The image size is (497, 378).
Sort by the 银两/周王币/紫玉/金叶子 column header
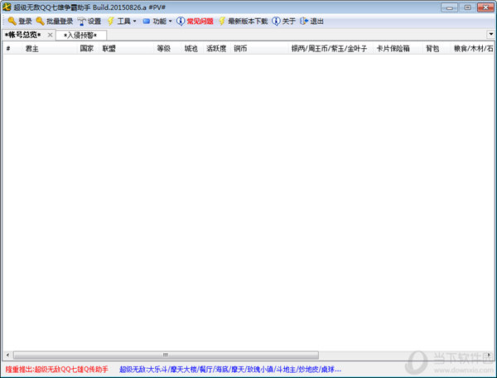tap(330, 49)
